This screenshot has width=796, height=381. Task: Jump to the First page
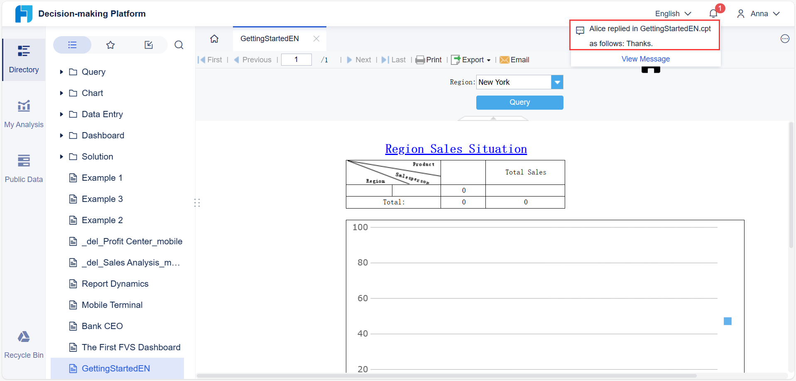(210, 60)
